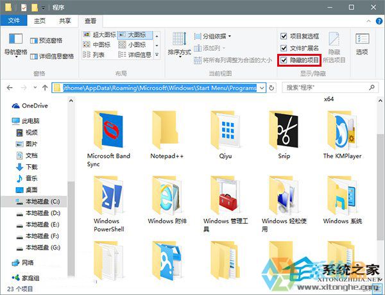Choose 中图标 medium icons layout

tap(96, 45)
